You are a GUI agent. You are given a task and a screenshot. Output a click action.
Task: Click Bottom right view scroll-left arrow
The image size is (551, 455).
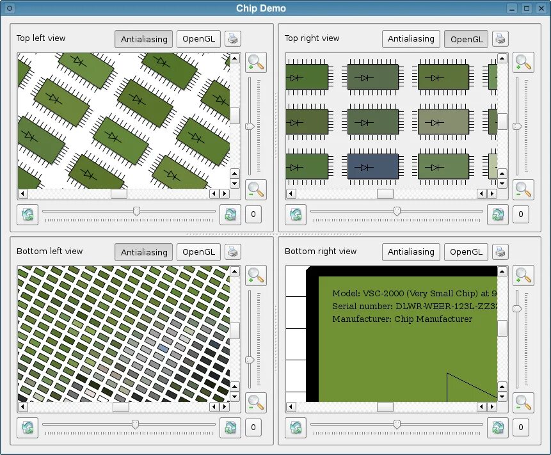tap(291, 407)
